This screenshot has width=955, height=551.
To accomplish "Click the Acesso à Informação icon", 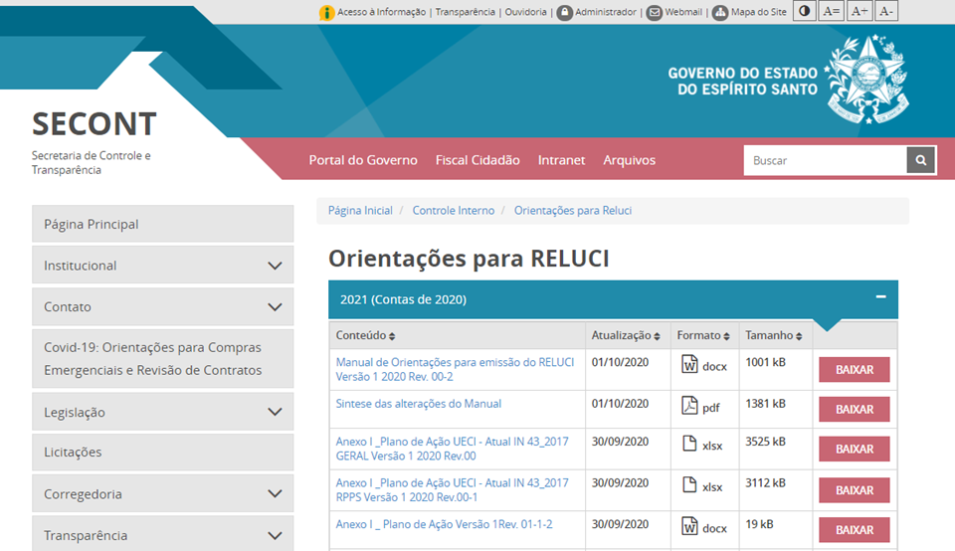I will pyautogui.click(x=326, y=13).
